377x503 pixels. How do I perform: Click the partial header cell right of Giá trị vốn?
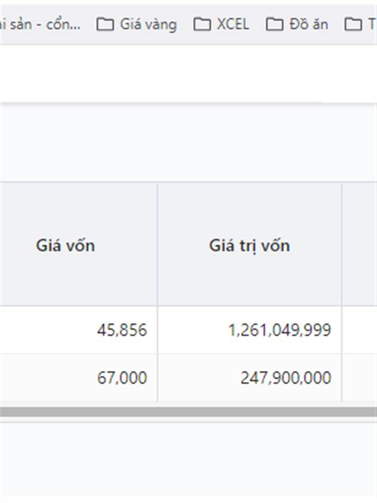point(360,245)
